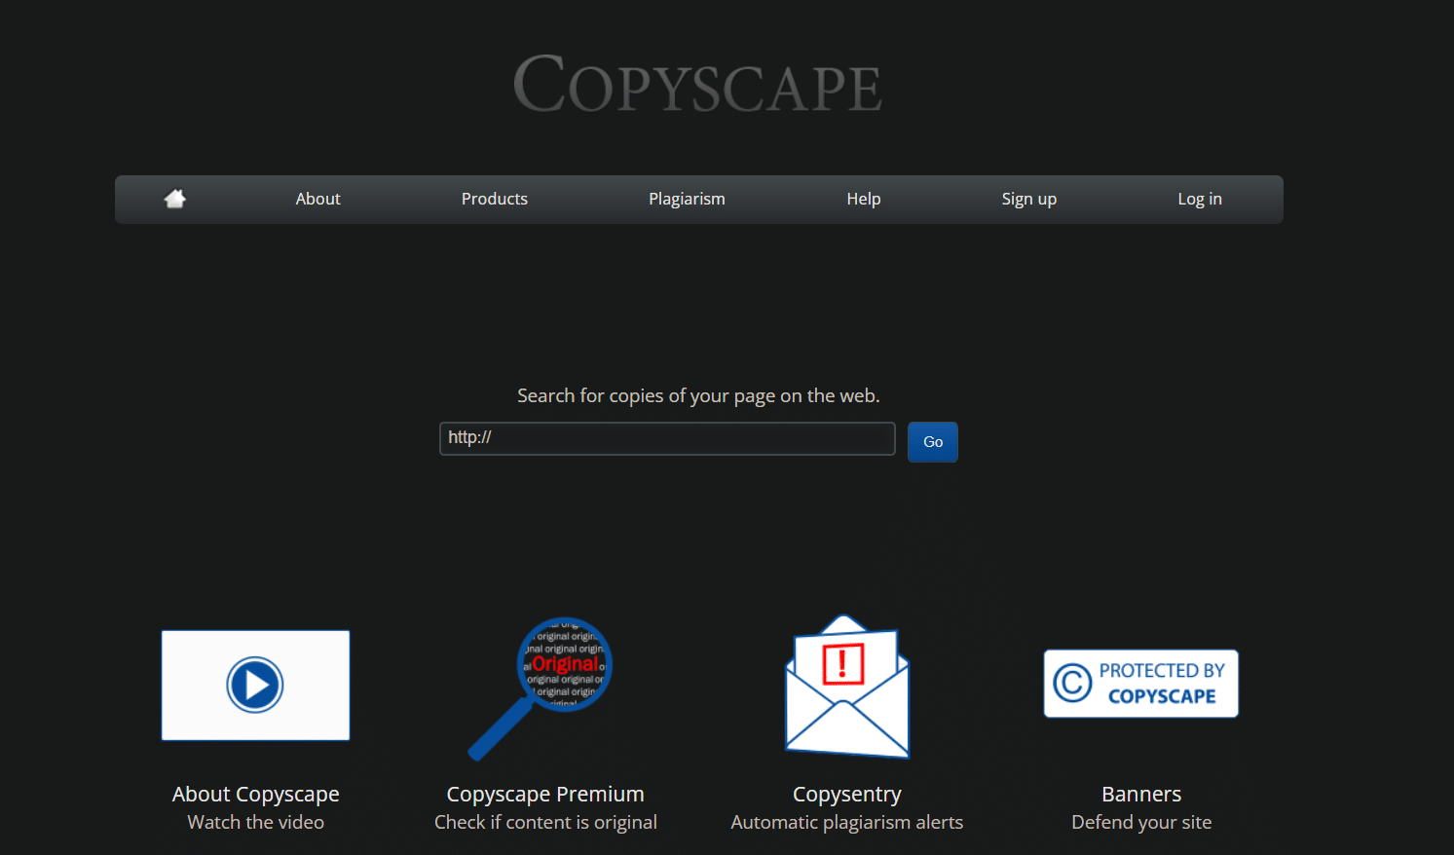Select Log in from navigation bar
This screenshot has width=1454, height=855.
[x=1200, y=199]
